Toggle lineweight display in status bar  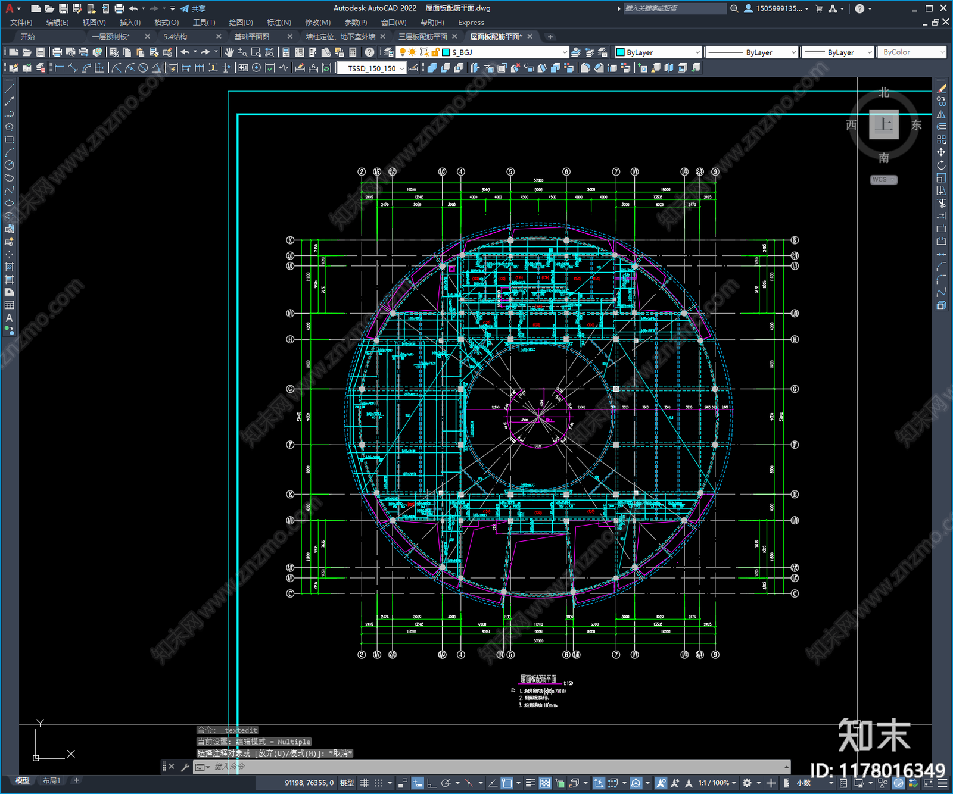click(530, 783)
